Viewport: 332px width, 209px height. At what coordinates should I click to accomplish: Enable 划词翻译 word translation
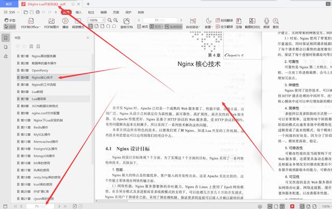coord(224,20)
